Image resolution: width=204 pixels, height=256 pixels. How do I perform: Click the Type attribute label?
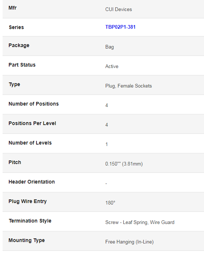pyautogui.click(x=14, y=84)
